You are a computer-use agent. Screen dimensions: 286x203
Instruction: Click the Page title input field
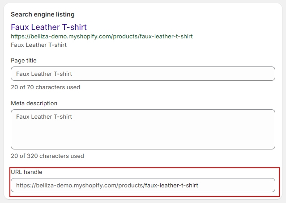click(x=142, y=74)
